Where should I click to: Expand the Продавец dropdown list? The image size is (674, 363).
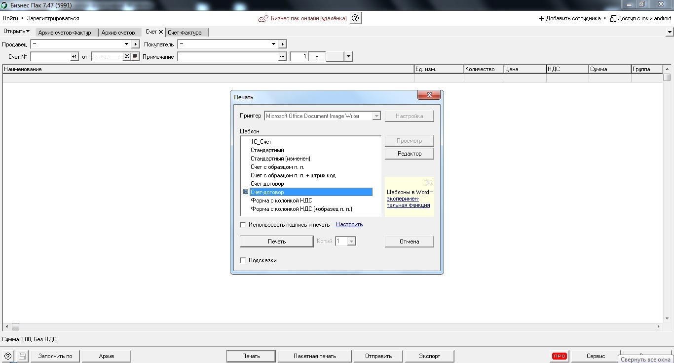pyautogui.click(x=274, y=44)
